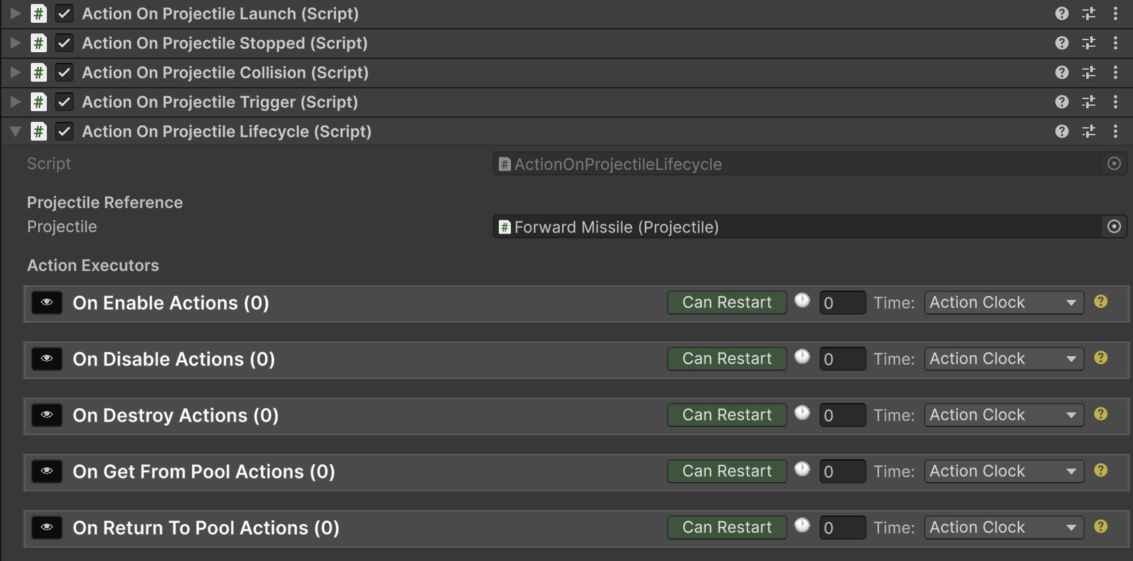The width and height of the screenshot is (1133, 561).
Task: Toggle eye visibility for On Disable Actions
Action: (x=47, y=359)
